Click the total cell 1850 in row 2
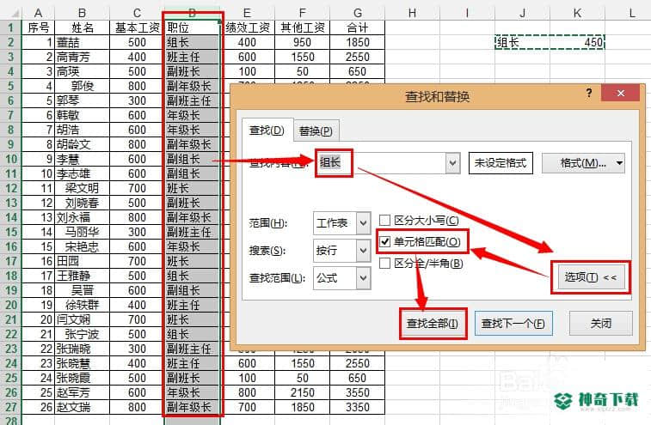Screen dimensions: 651x425 (358, 42)
